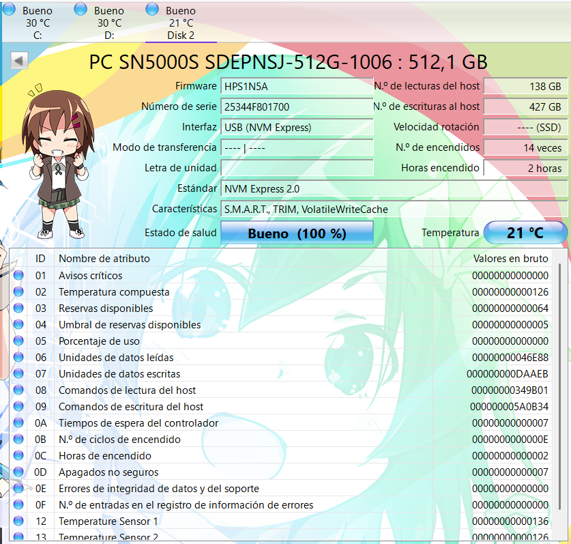Image resolution: width=571 pixels, height=544 pixels.
Task: Click status orb for Reservas disponibles
Action: click(x=18, y=308)
